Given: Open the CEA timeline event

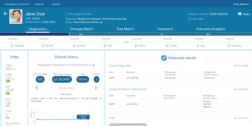Looking at the screenshot, I should coord(201,46).
